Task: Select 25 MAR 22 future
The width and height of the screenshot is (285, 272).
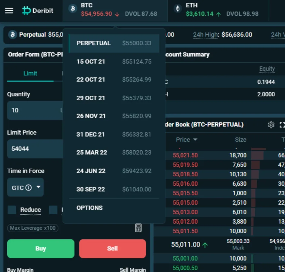Action: (114, 152)
